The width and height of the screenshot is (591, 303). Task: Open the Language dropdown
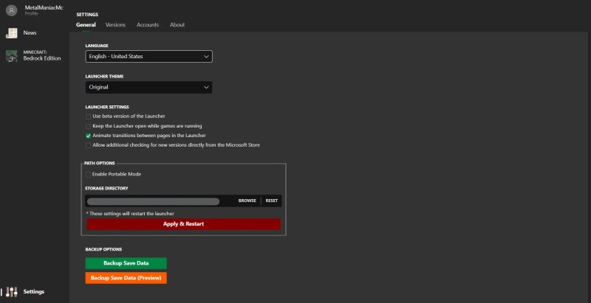[149, 56]
